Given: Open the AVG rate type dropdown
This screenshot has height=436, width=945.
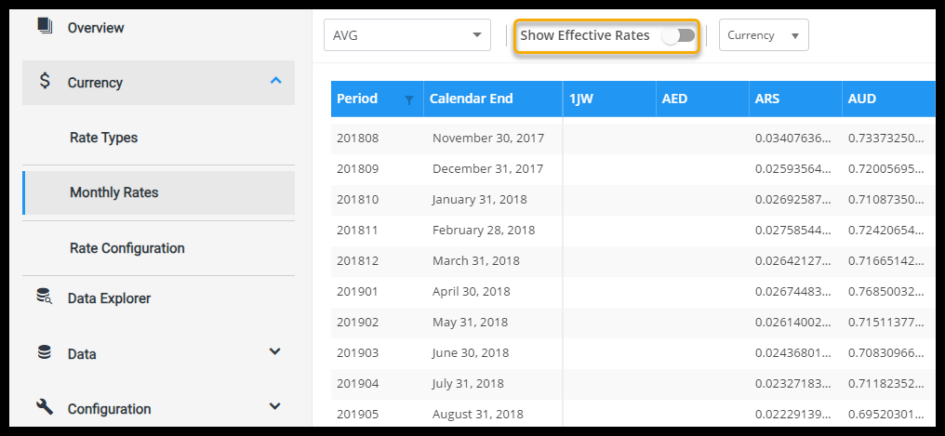Looking at the screenshot, I should pos(406,35).
